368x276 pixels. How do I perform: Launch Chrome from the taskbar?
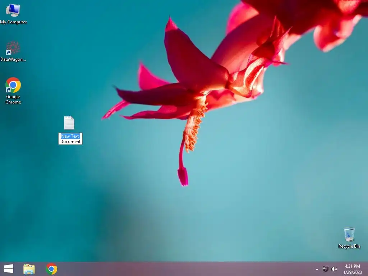[51, 269]
